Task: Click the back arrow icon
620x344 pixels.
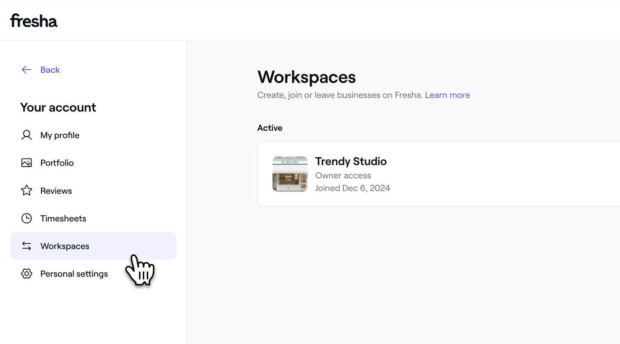Action: [x=26, y=70]
